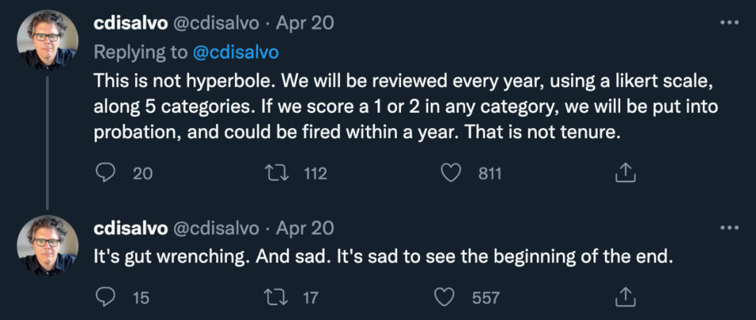The height and width of the screenshot is (320, 756).
Task: Open more options on second tweet
Action: (729, 228)
